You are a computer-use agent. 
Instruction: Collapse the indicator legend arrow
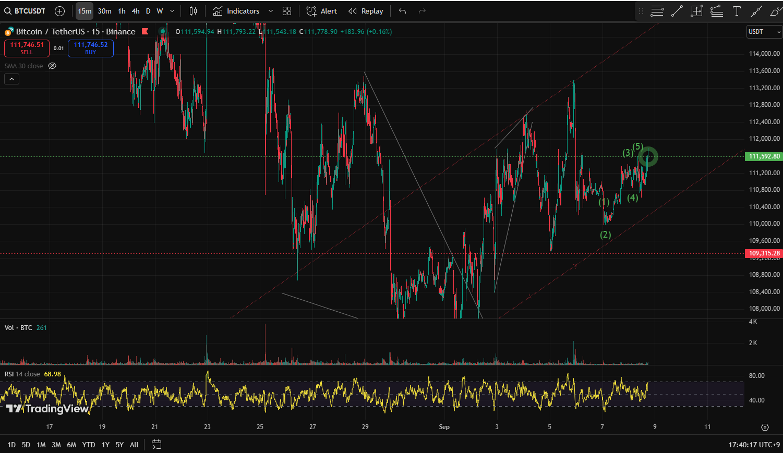pyautogui.click(x=11, y=79)
